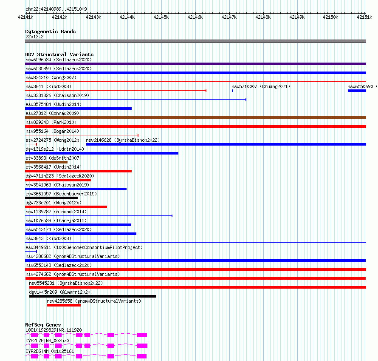Screen dimensions: 378x361
Task: Open nsv829243 (Park2010) label
Action: (51, 122)
